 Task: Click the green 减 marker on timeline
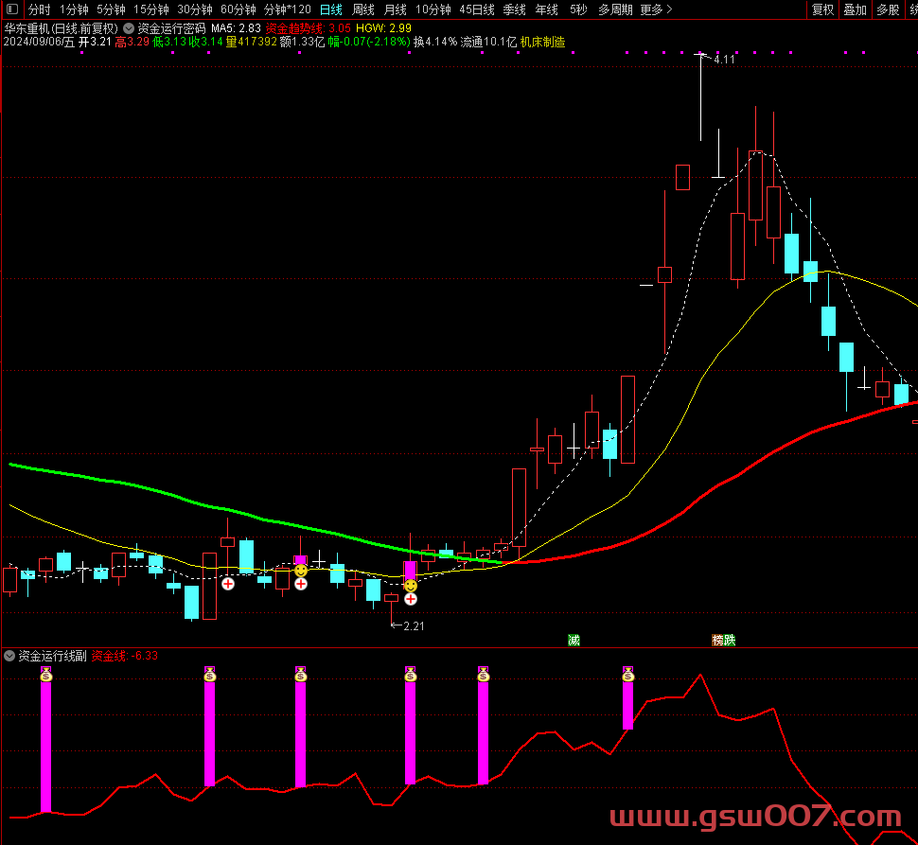click(574, 640)
